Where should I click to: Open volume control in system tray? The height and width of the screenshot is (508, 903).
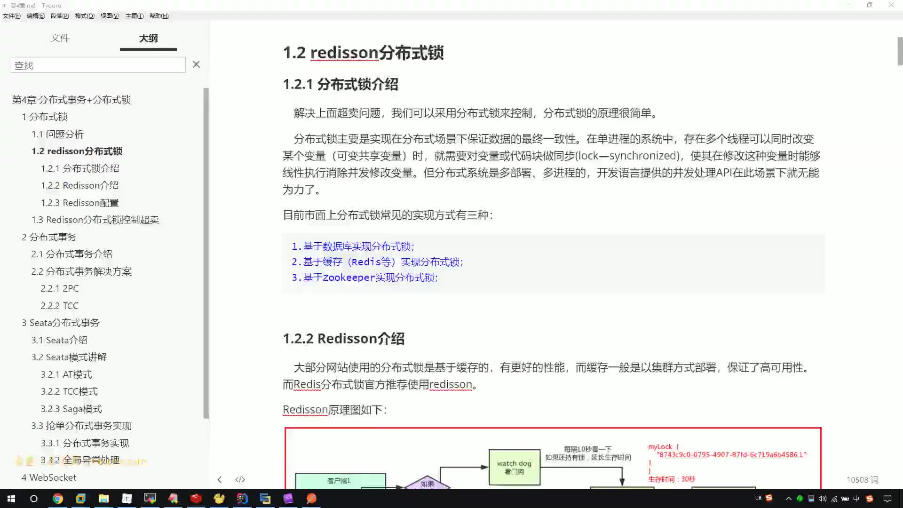822,499
